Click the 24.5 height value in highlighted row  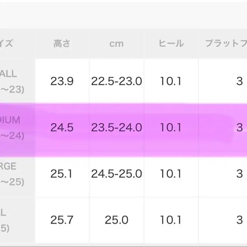(x=62, y=127)
